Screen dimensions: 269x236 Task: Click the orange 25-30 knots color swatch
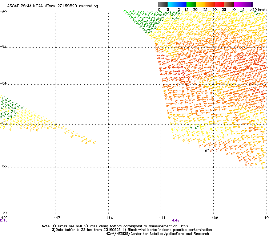tap(210, 4)
